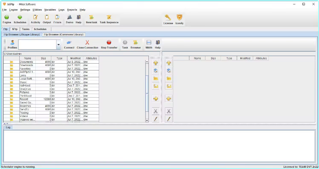Sort local files by Name header
Image resolution: width=319 pixels, height=169 pixels.
[28, 58]
